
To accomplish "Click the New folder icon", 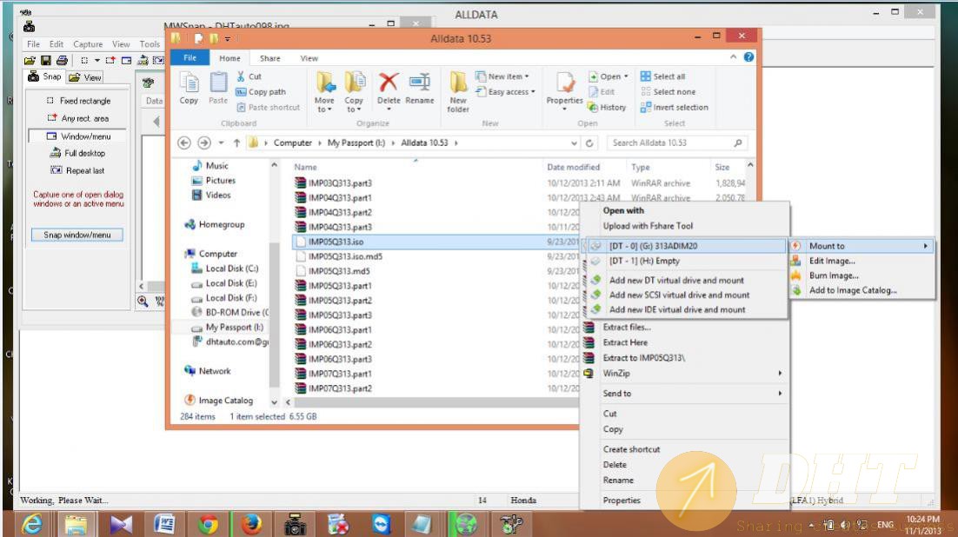I will click(x=458, y=90).
